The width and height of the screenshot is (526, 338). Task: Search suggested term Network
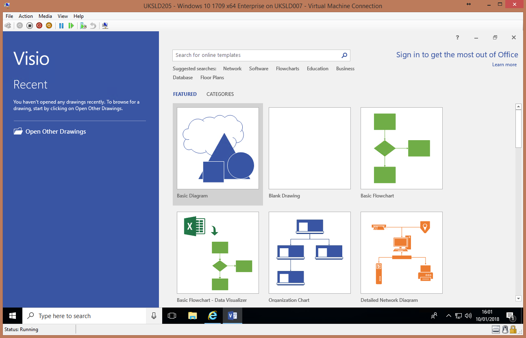232,69
